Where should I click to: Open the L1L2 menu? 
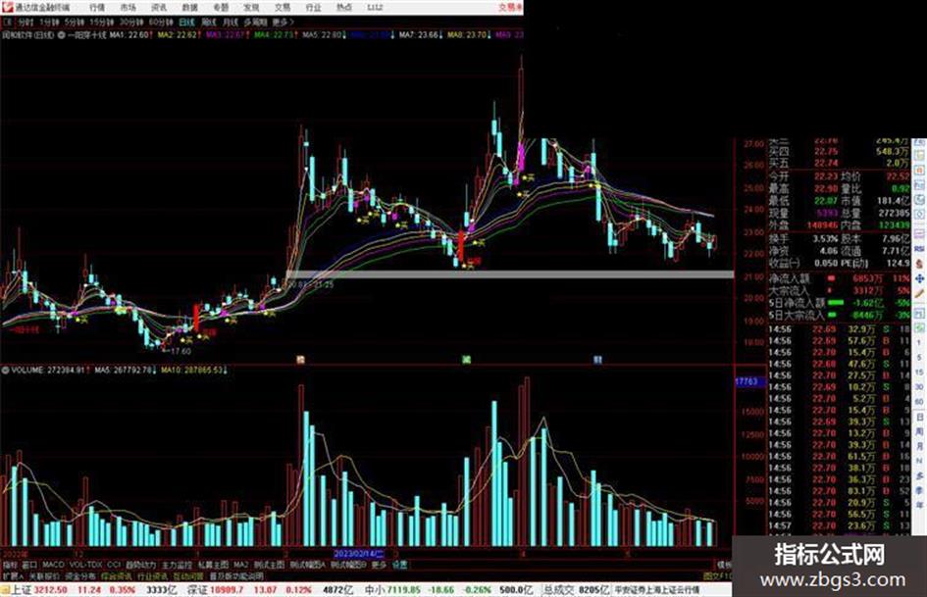(x=375, y=8)
